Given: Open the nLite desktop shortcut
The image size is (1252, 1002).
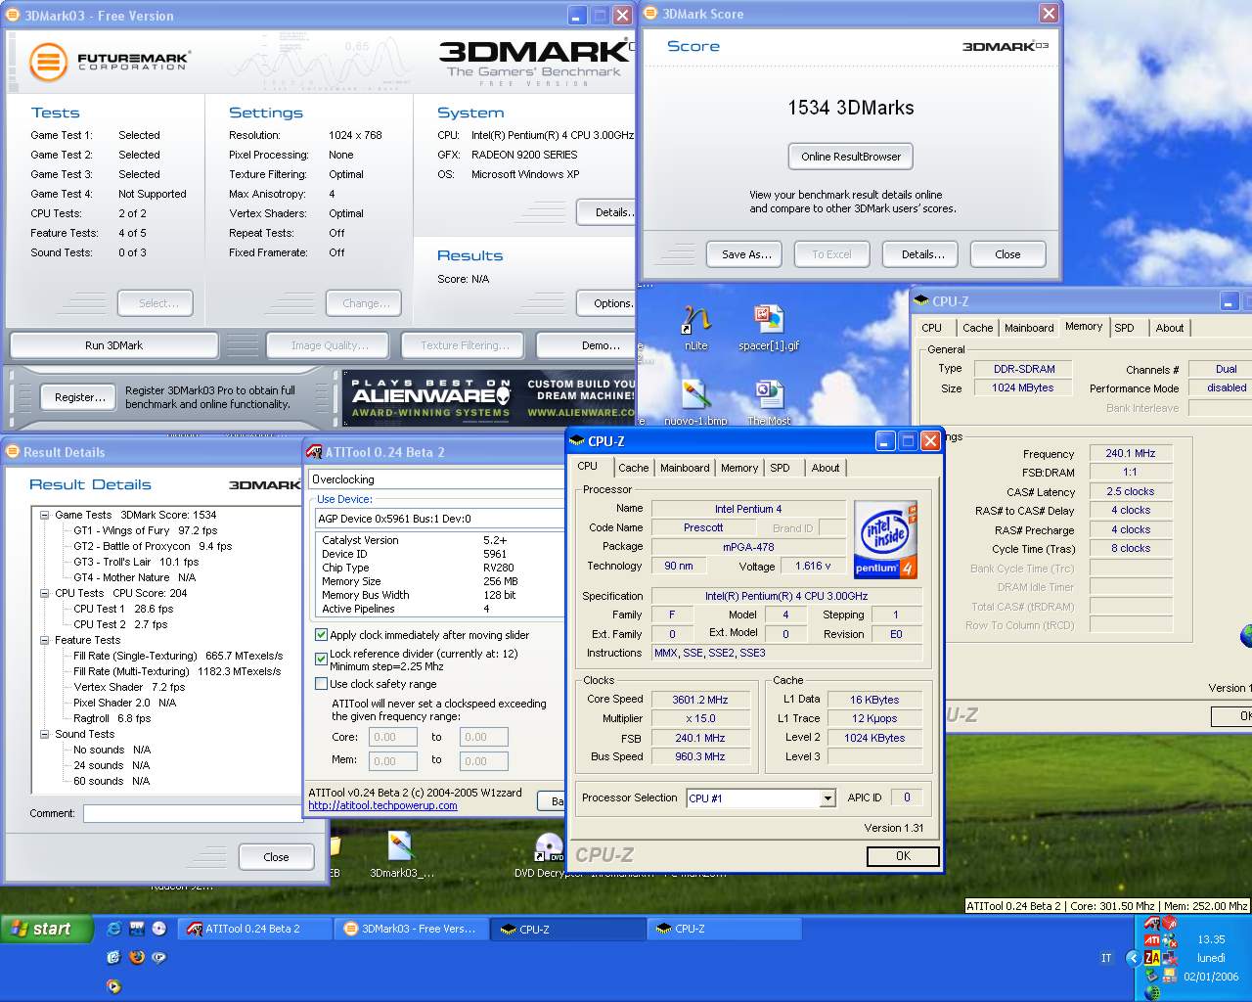Looking at the screenshot, I should click(x=695, y=327).
